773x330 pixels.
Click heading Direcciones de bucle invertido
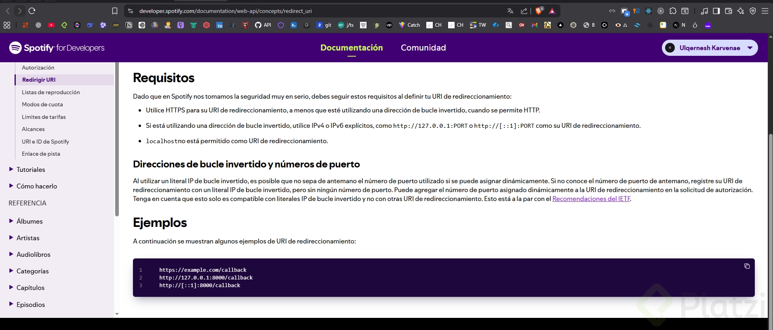(246, 164)
